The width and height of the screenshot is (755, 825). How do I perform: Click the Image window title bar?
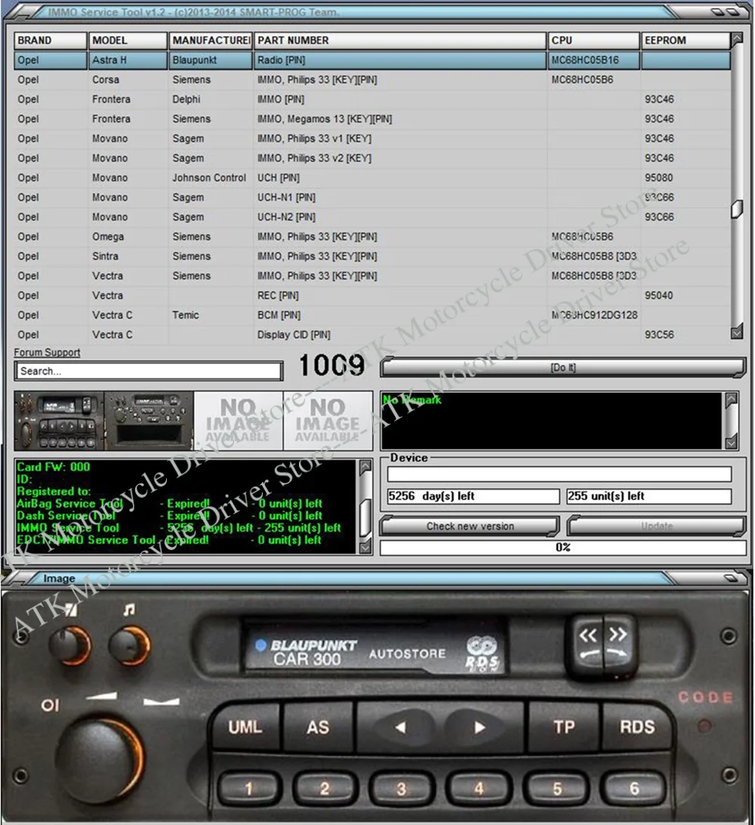[377, 578]
